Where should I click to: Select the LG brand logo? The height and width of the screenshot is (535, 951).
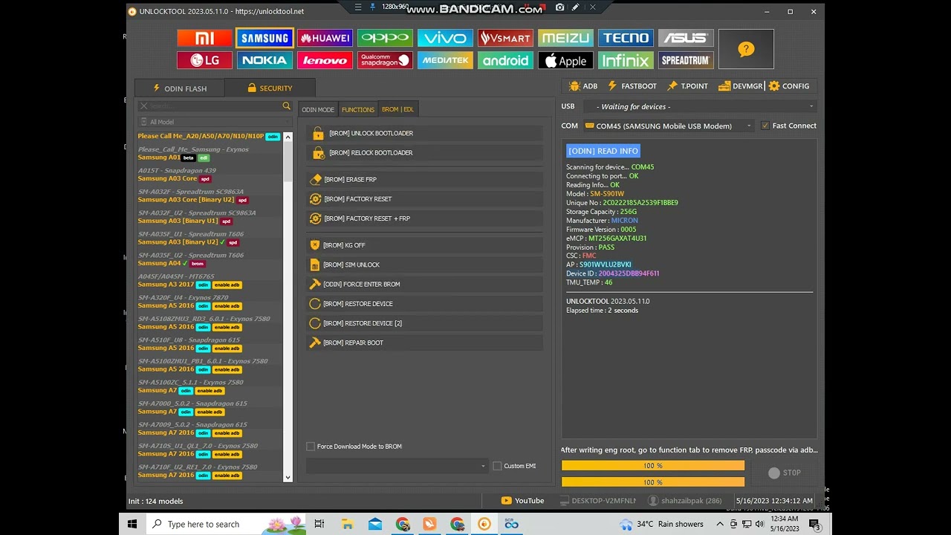[x=204, y=60]
